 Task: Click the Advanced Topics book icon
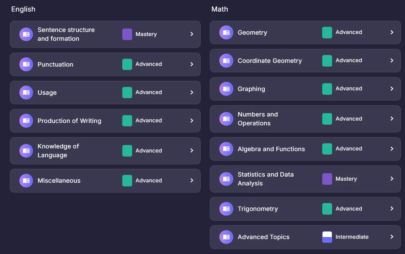[x=226, y=237]
